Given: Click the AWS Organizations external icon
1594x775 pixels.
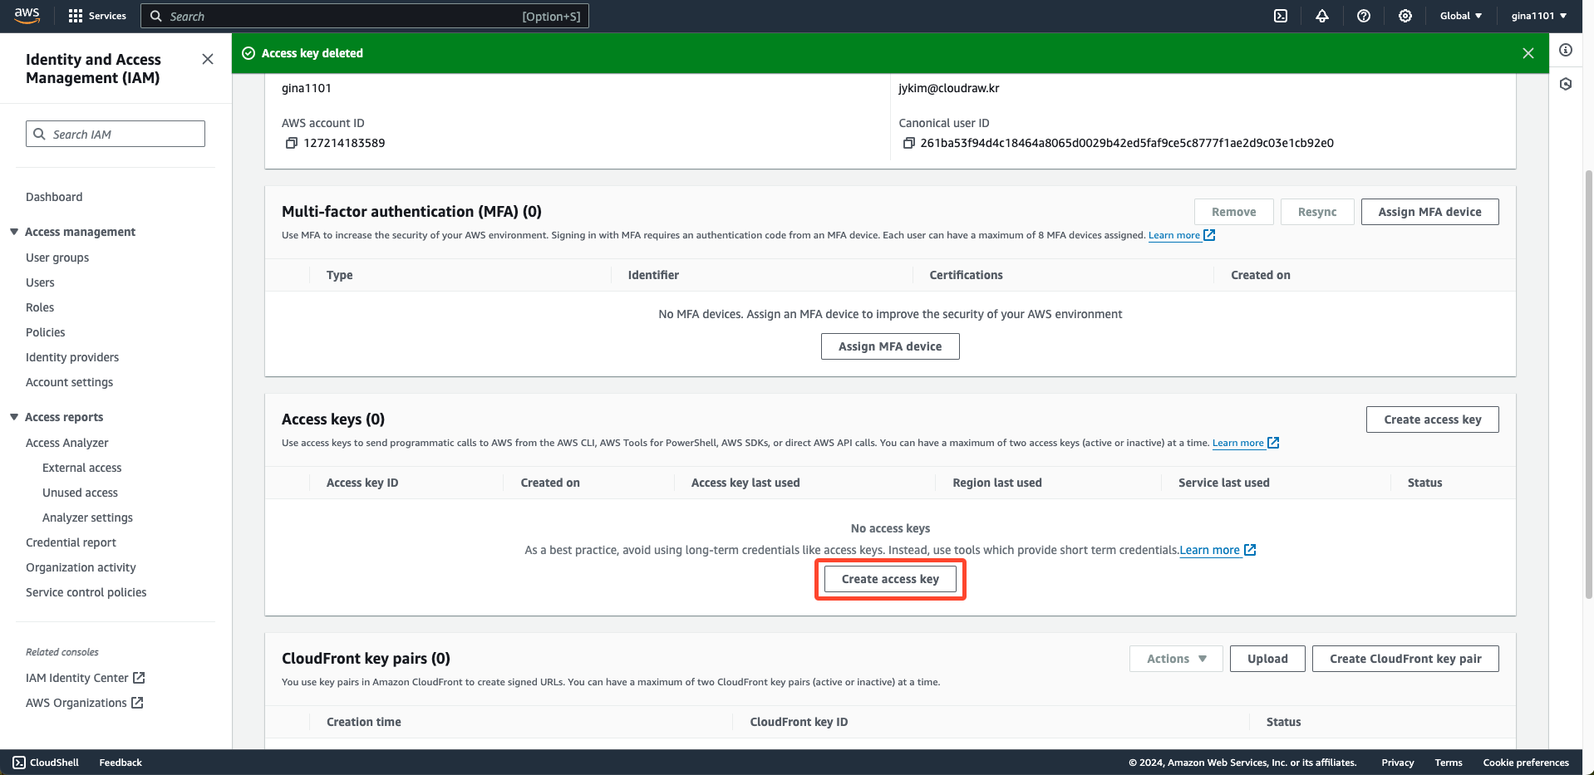Looking at the screenshot, I should click(x=137, y=703).
